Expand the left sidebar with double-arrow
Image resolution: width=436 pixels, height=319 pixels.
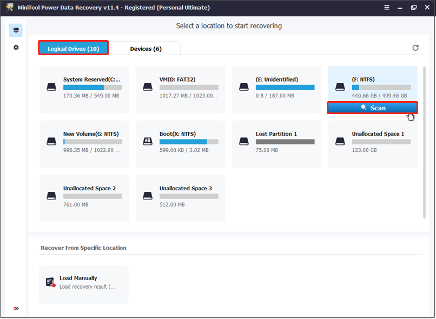pyautogui.click(x=16, y=309)
